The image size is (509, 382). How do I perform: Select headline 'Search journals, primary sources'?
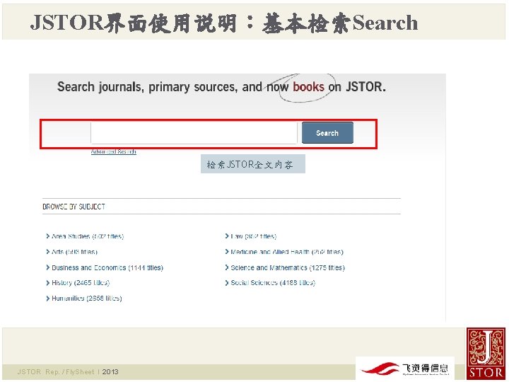pos(147,87)
